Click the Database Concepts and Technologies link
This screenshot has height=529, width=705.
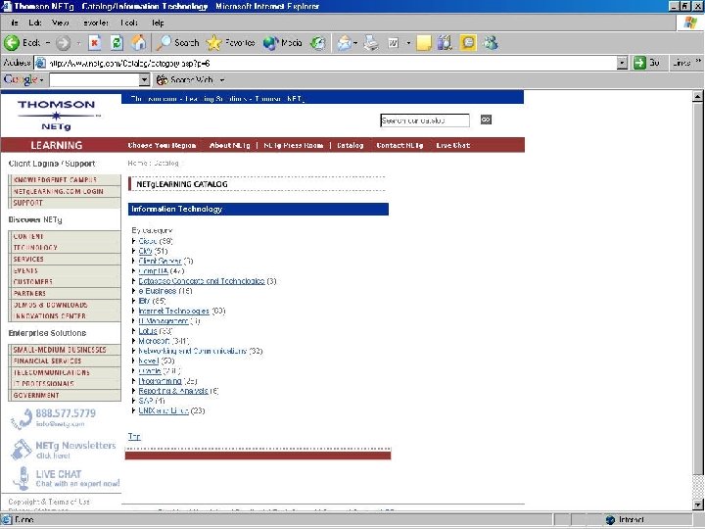202,281
